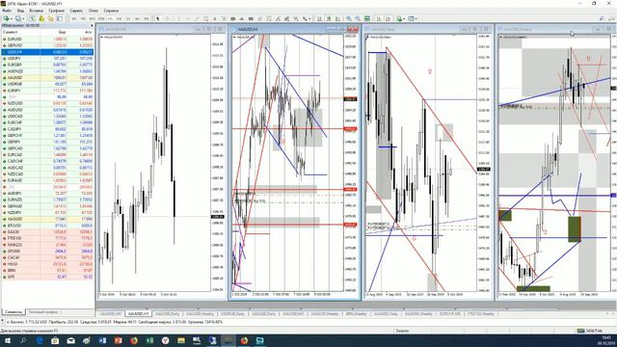Select the Triangle shape tool
This screenshot has width=617, height=347.
pyautogui.click(x=242, y=18)
